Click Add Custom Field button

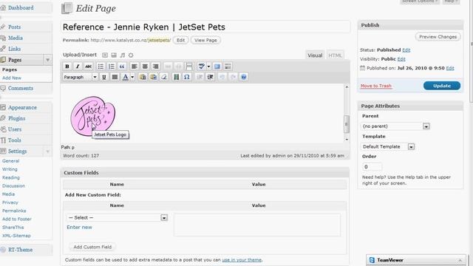92,247
